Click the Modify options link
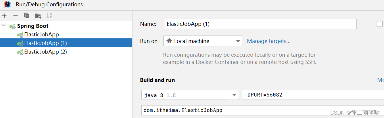The height and width of the screenshot is (118, 384). click(x=381, y=80)
